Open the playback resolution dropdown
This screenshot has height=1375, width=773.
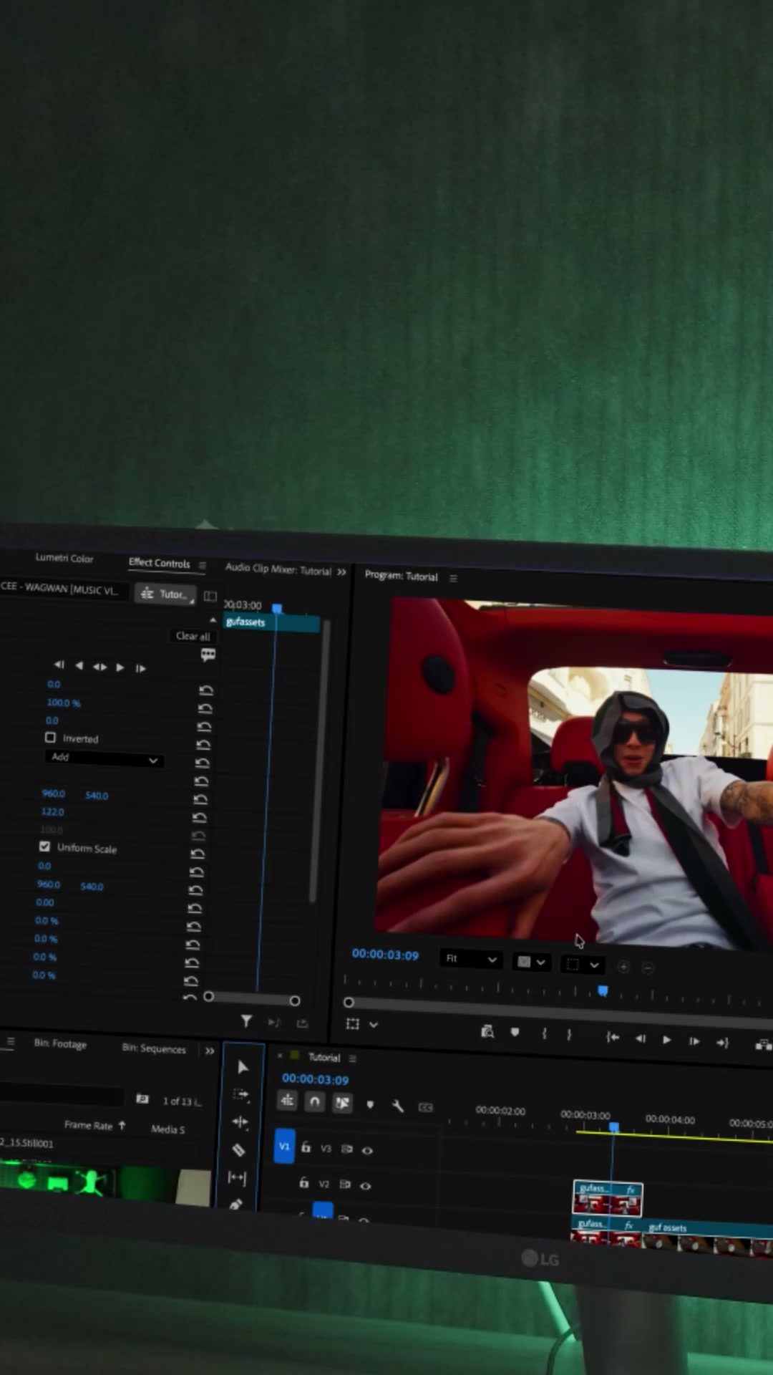531,962
